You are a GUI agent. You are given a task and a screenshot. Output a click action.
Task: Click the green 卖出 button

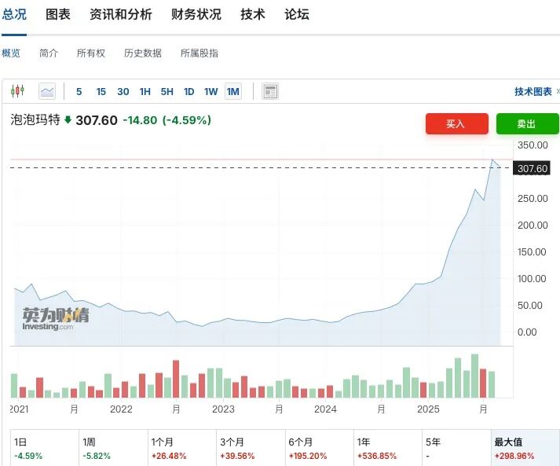pyautogui.click(x=526, y=123)
